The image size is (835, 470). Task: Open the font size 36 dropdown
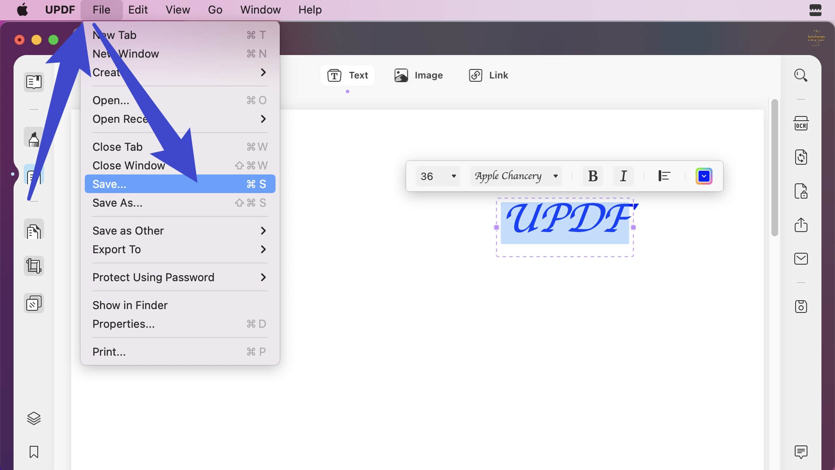[438, 176]
